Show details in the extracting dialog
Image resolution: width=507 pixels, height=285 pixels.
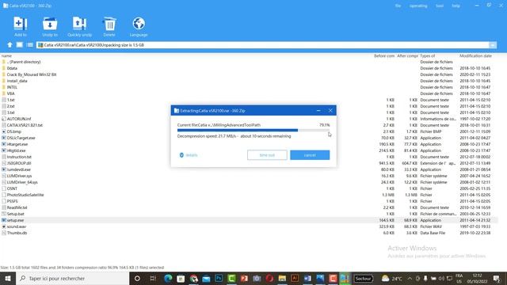tap(189, 155)
